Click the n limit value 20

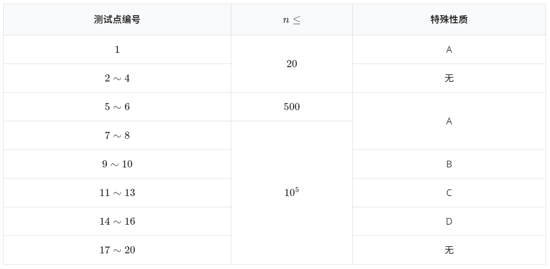(292, 64)
